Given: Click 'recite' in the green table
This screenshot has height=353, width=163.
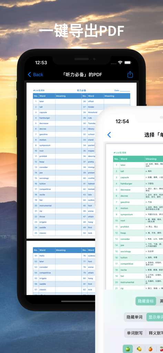Looking at the screenshot, I should pyautogui.click(x=124, y=270).
